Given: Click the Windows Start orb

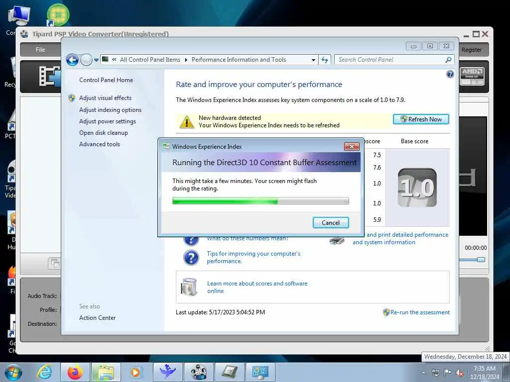Looking at the screenshot, I should [x=13, y=372].
